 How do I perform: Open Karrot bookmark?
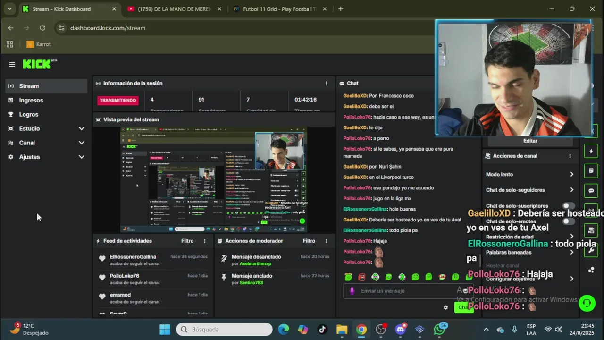(39, 44)
